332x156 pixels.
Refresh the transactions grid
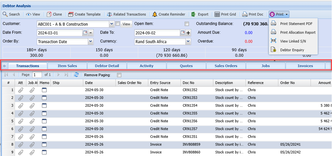[76, 75]
